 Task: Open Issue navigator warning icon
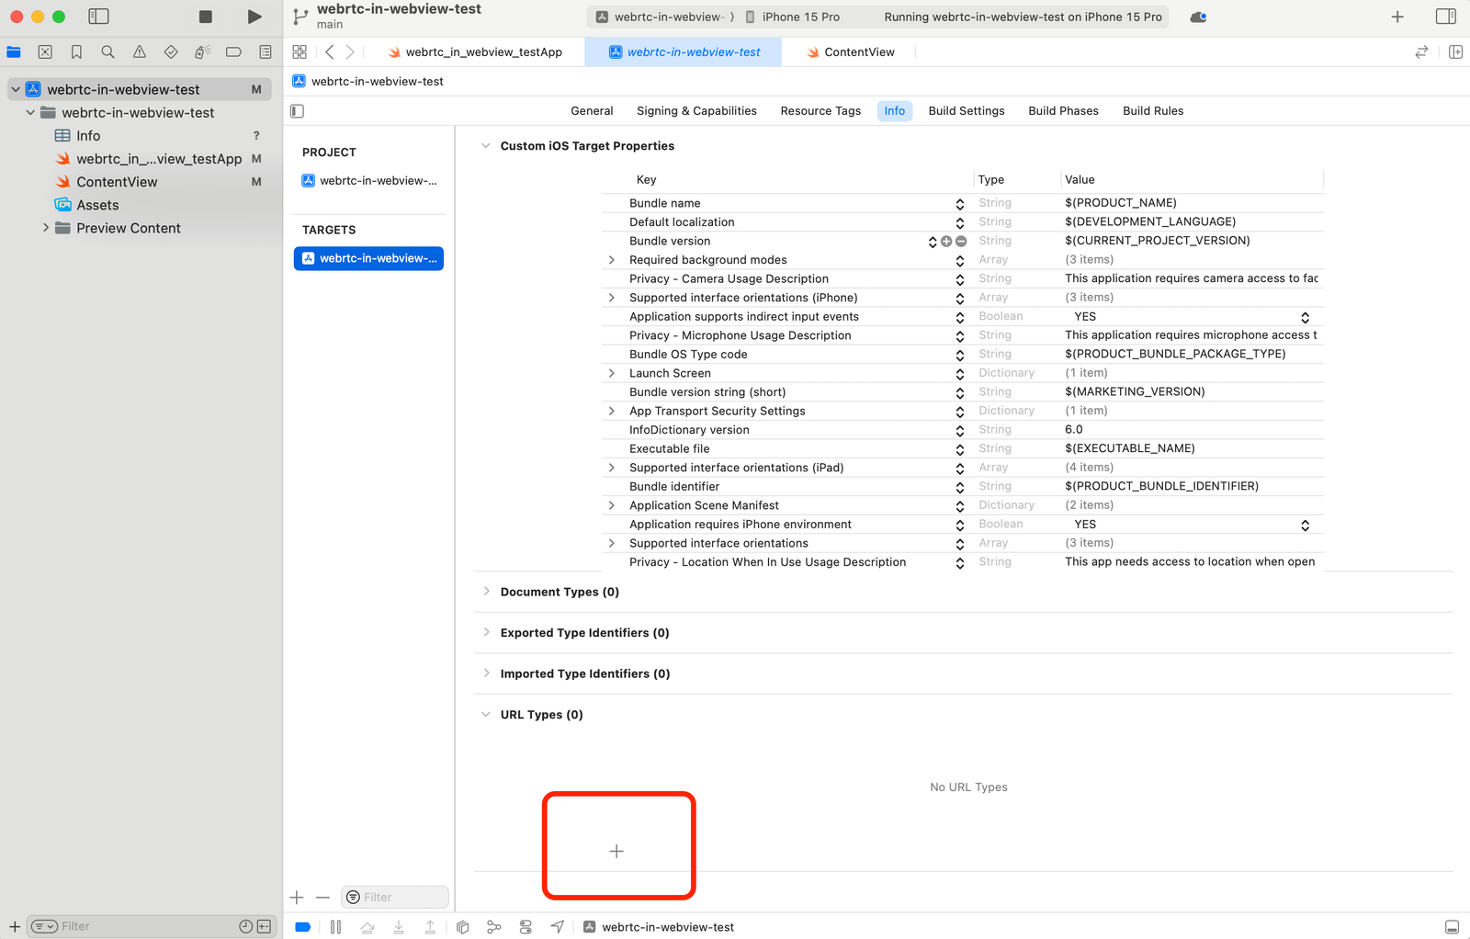(x=139, y=52)
